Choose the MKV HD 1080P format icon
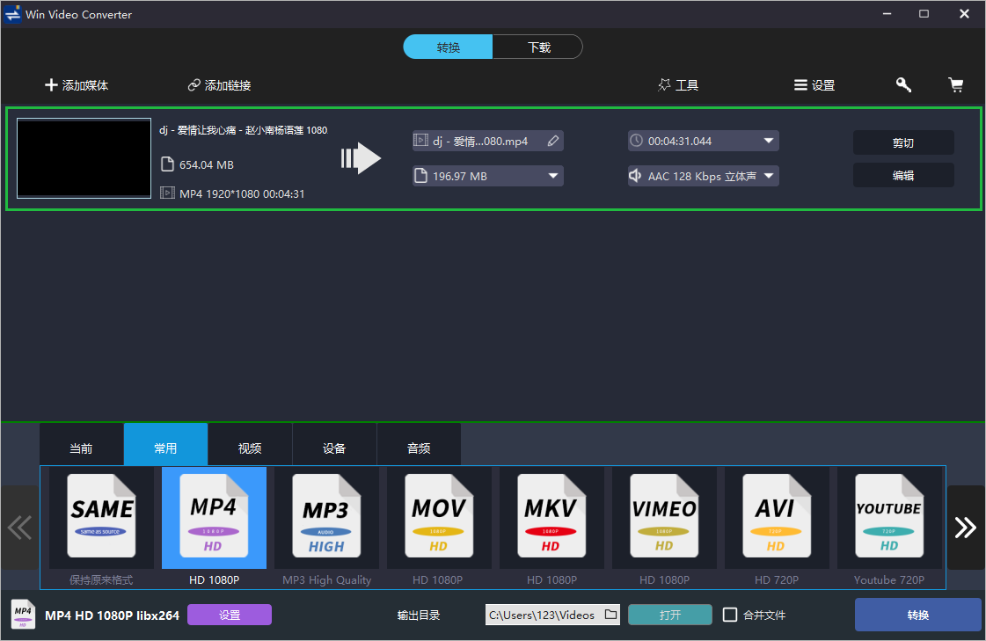 pyautogui.click(x=551, y=516)
